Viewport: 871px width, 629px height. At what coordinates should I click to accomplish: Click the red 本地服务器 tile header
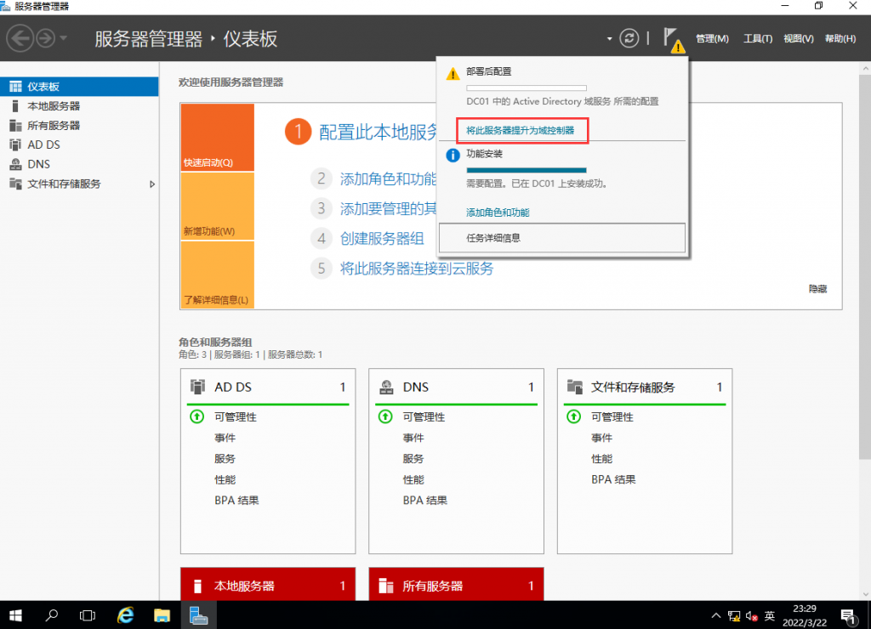click(268, 585)
